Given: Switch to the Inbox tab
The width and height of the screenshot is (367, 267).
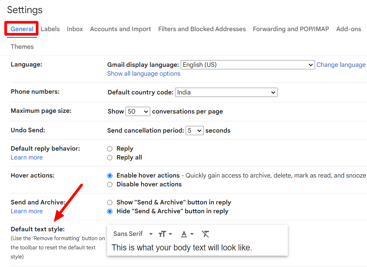Looking at the screenshot, I should coord(75,29).
